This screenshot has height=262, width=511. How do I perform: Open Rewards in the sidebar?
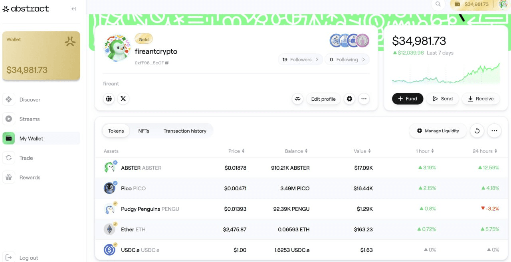[x=42, y=178]
